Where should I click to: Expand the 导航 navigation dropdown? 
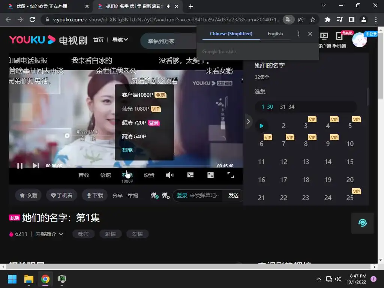pyautogui.click(x=120, y=40)
